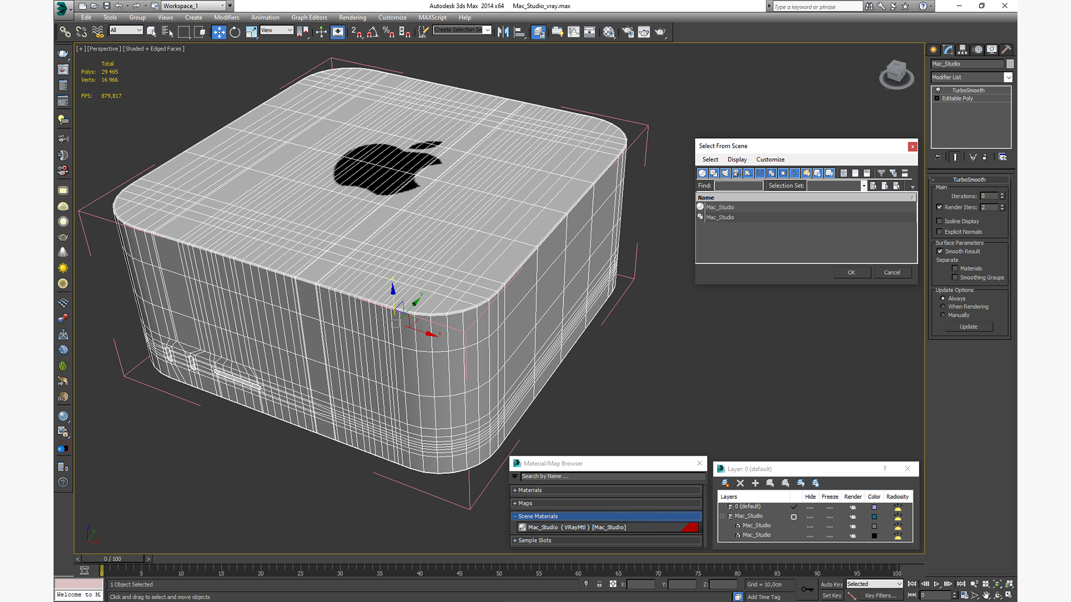Open the Align tool
Image resolution: width=1071 pixels, height=602 pixels.
click(x=519, y=32)
